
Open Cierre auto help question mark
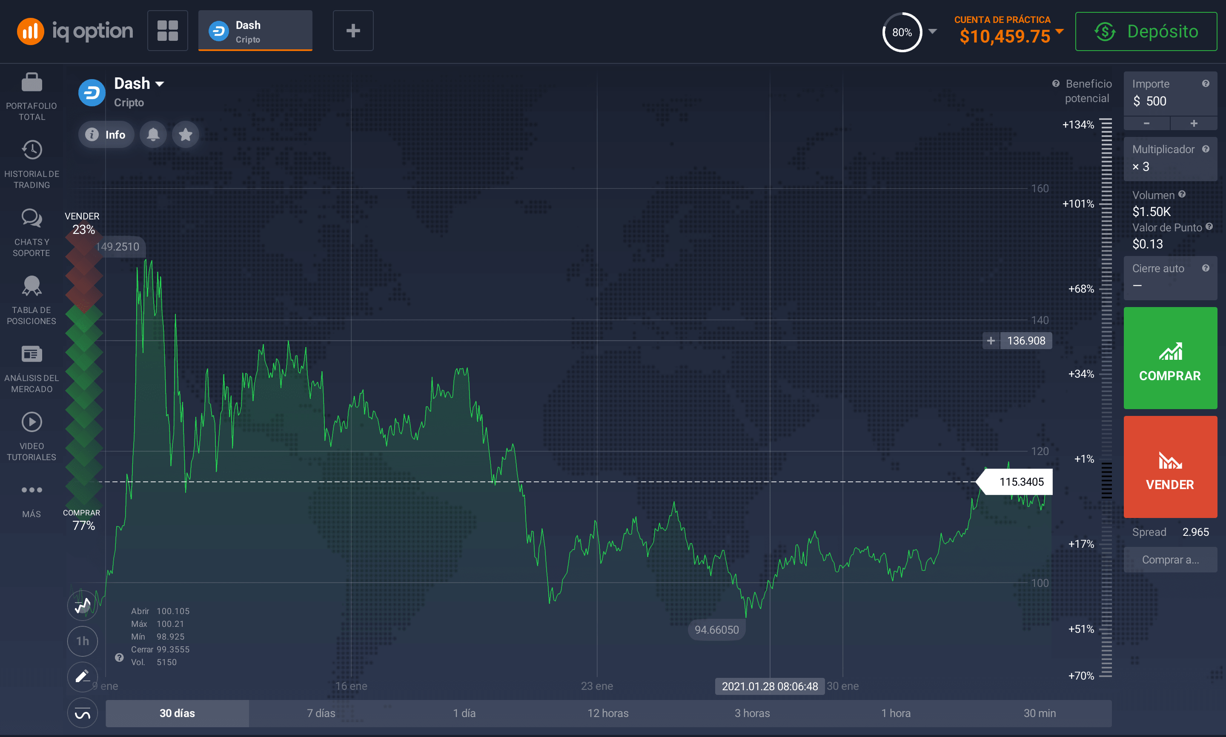[x=1206, y=268]
